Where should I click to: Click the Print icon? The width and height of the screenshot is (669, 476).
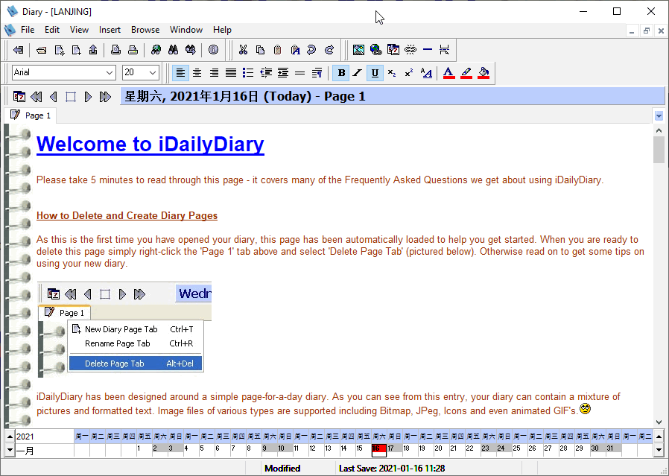tap(133, 50)
